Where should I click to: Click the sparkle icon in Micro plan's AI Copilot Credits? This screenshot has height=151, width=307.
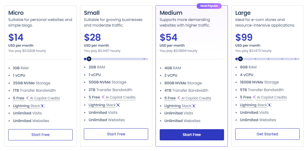point(27,98)
